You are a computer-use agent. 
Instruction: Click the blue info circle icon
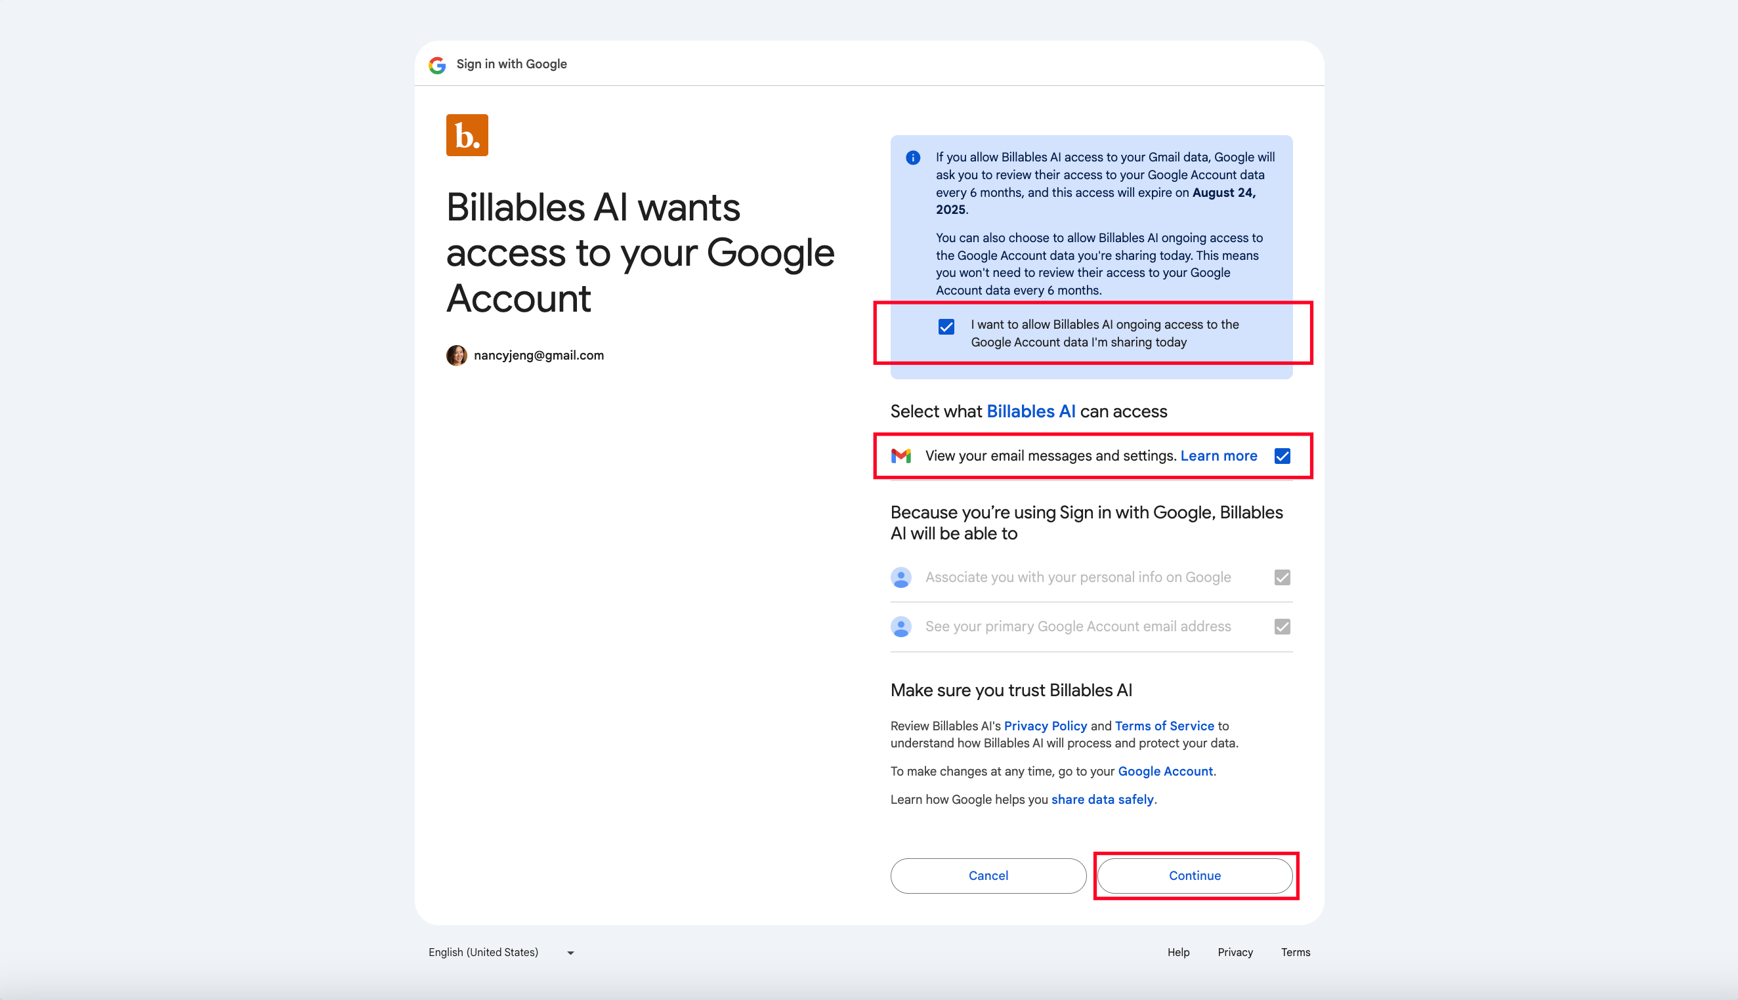pyautogui.click(x=913, y=158)
